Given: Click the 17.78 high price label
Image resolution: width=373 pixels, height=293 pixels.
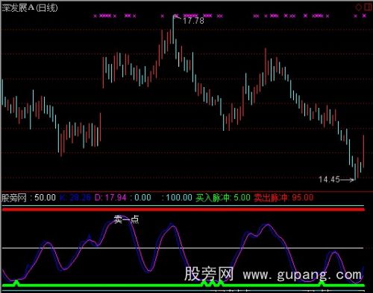Looking at the screenshot, I should tap(193, 21).
